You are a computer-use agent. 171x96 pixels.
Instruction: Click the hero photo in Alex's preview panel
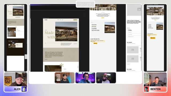pyautogui.click(x=18, y=11)
